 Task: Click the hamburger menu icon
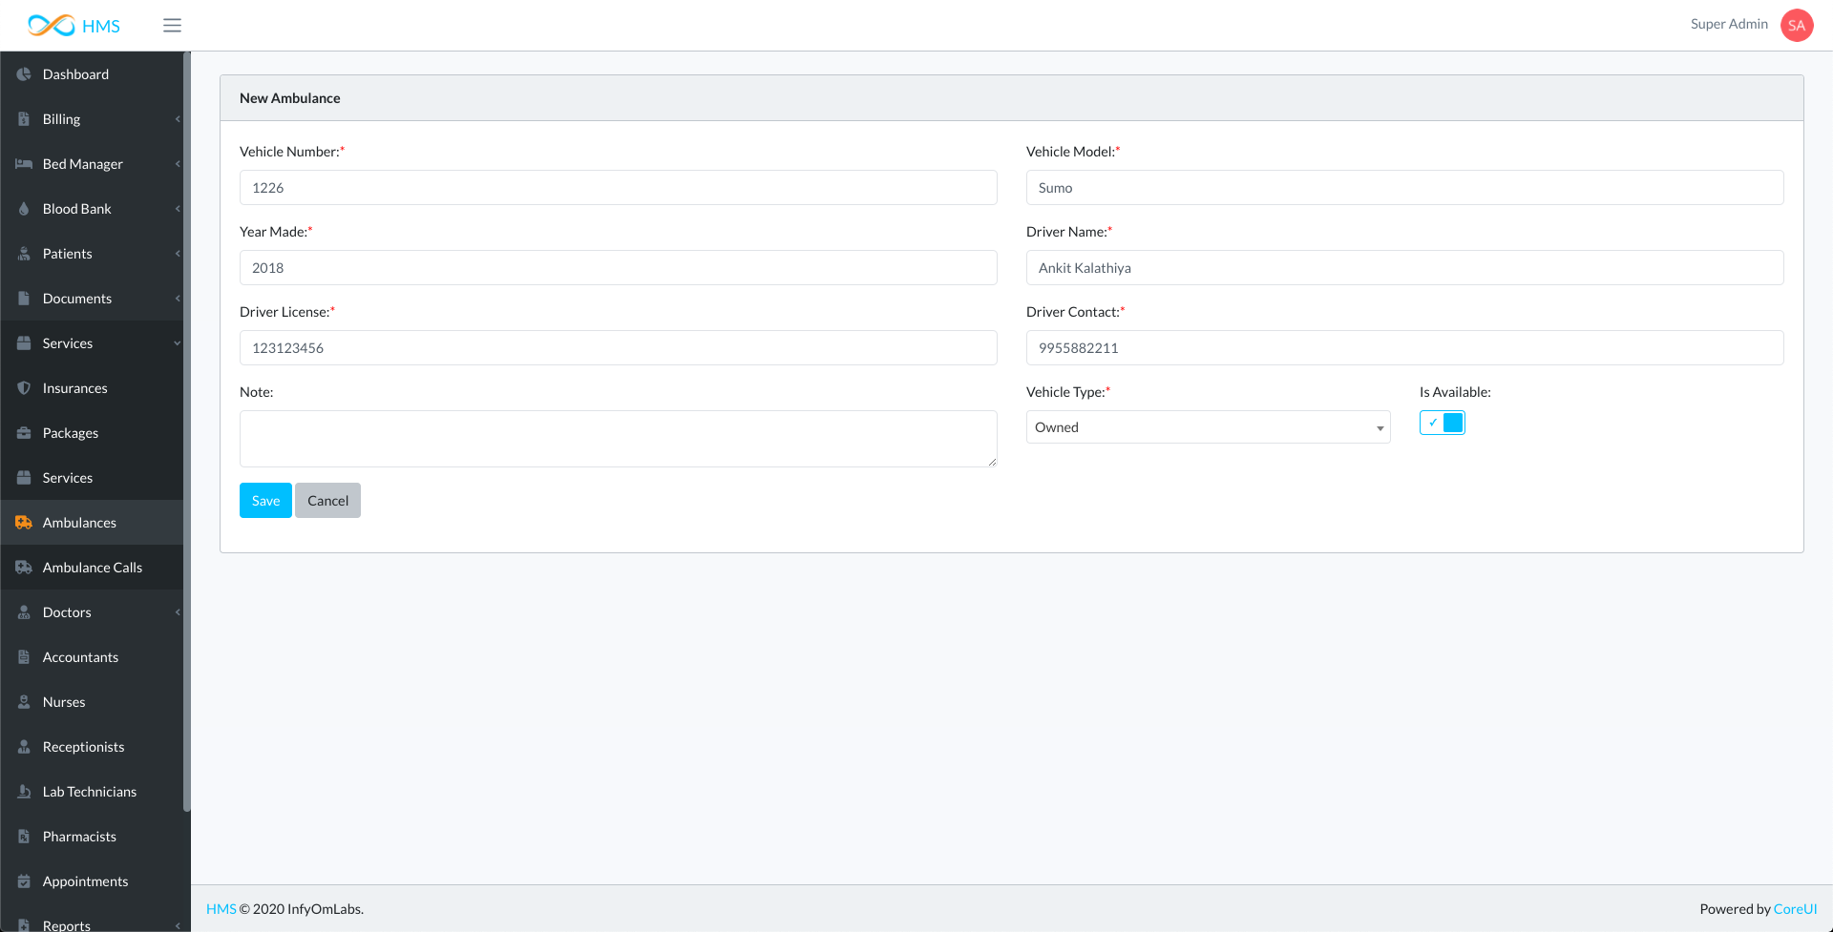(172, 26)
